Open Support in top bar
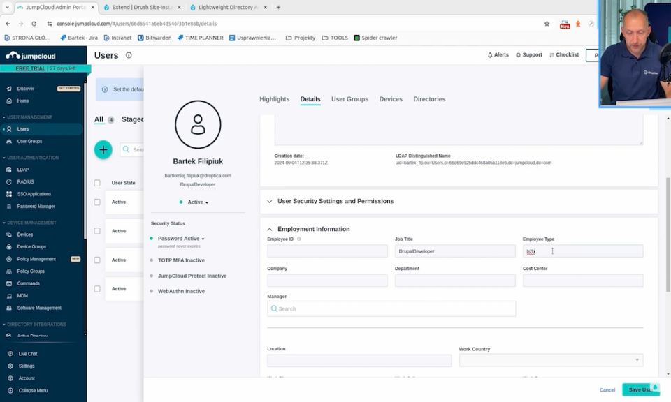This screenshot has width=671, height=402. click(x=529, y=54)
